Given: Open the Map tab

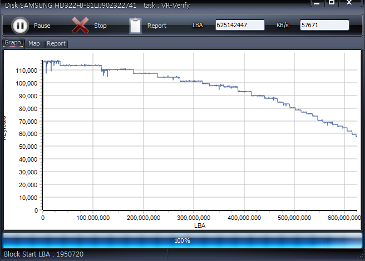Looking at the screenshot, I should click(34, 43).
